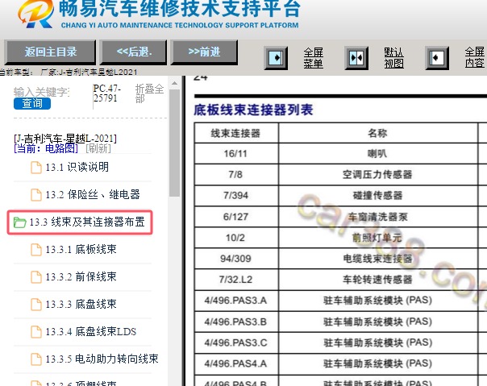The height and width of the screenshot is (386, 487).
Task: Open 13.3.4 底盘线束LDS tree item
Action: pos(90,332)
